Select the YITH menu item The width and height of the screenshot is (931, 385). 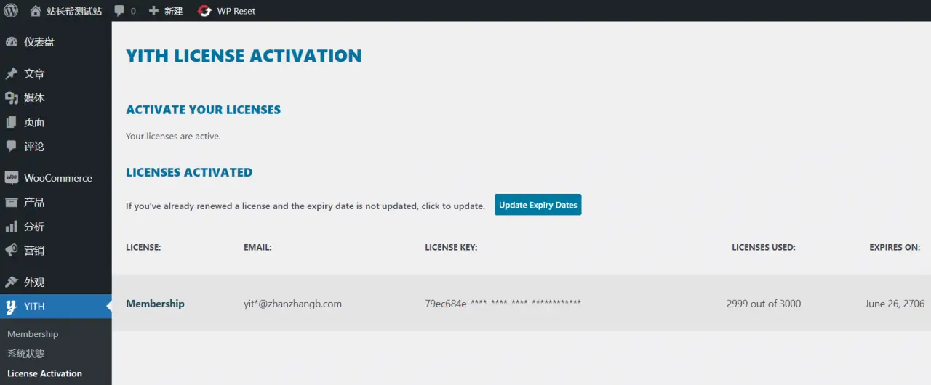click(x=34, y=307)
